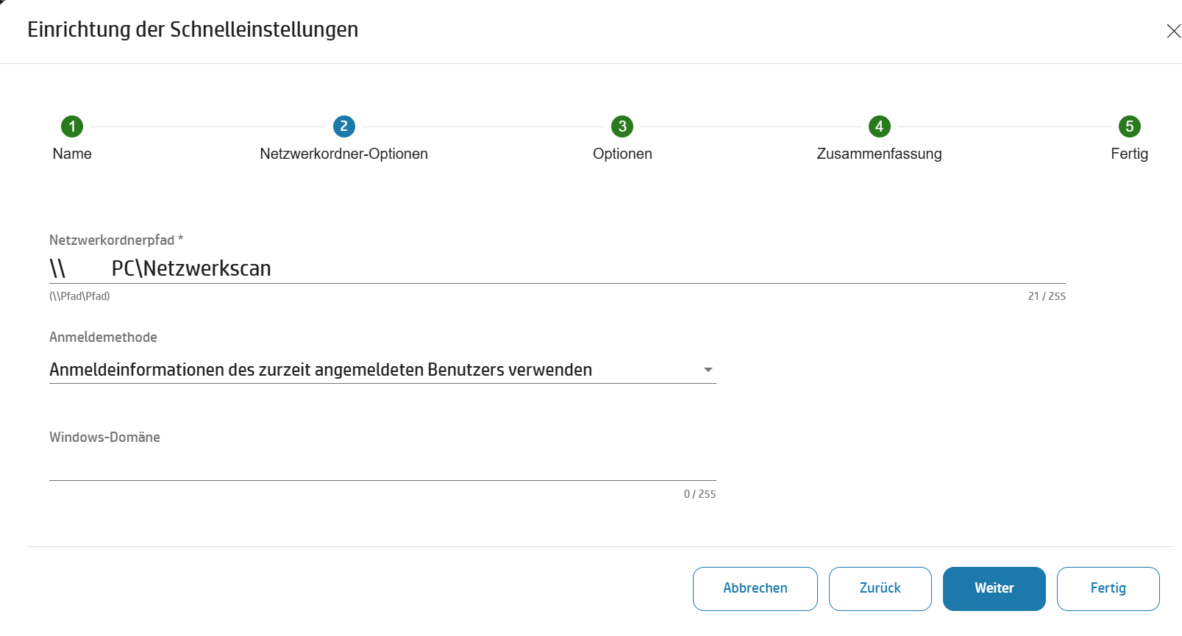This screenshot has width=1182, height=636.
Task: Focus the Windows-Domäne input field
Action: pos(382,466)
